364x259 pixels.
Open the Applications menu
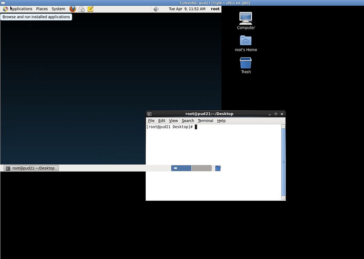[21, 9]
